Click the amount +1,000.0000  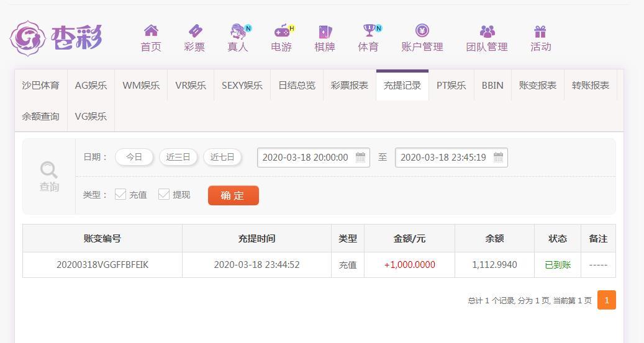pos(409,265)
